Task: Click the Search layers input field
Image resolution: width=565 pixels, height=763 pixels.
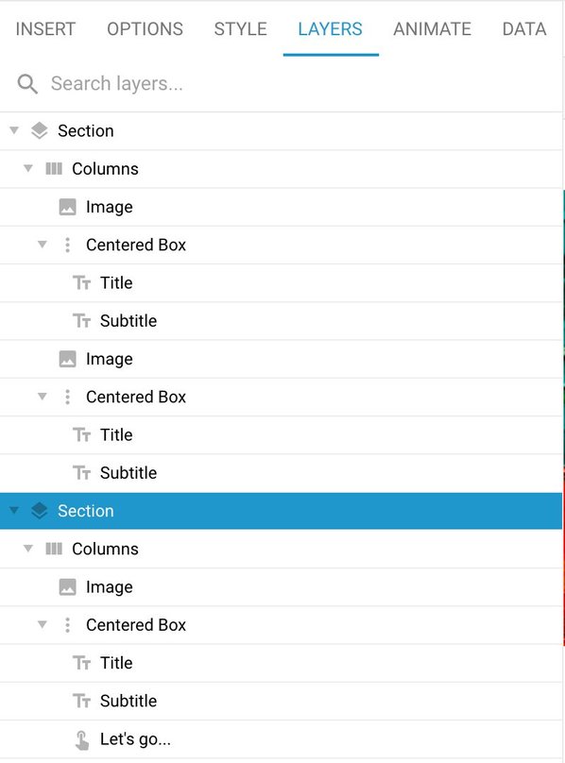Action: (281, 84)
